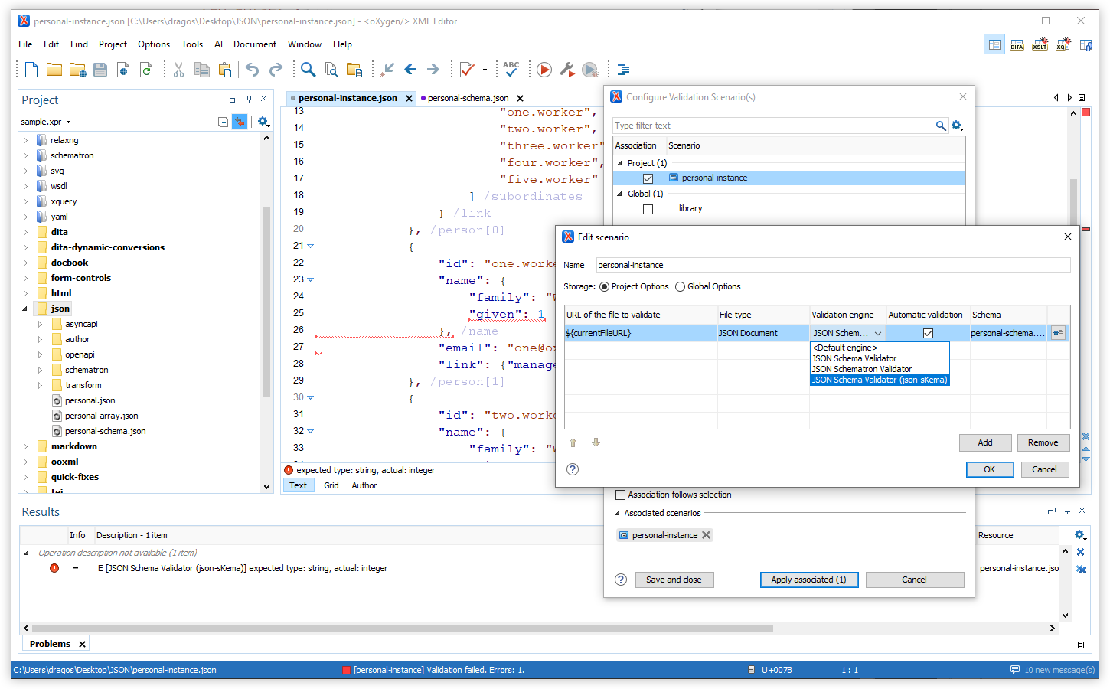
Task: Collapse the json folder in Project tree
Action: 24,309
